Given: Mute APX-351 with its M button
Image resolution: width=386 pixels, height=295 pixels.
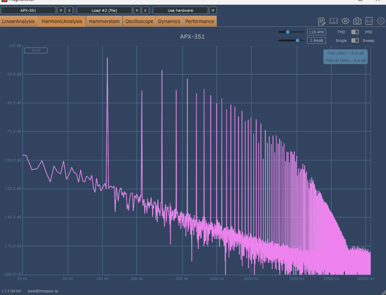Looking at the screenshot, I should coord(61,10).
